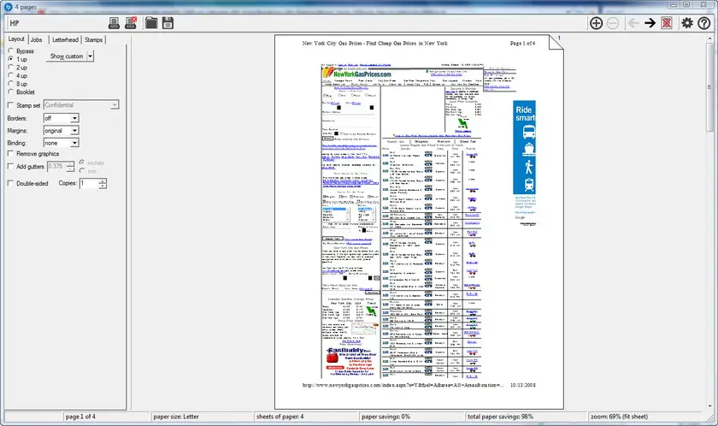Select the 1 up layout option
The height and width of the screenshot is (426, 718).
pyautogui.click(x=10, y=59)
